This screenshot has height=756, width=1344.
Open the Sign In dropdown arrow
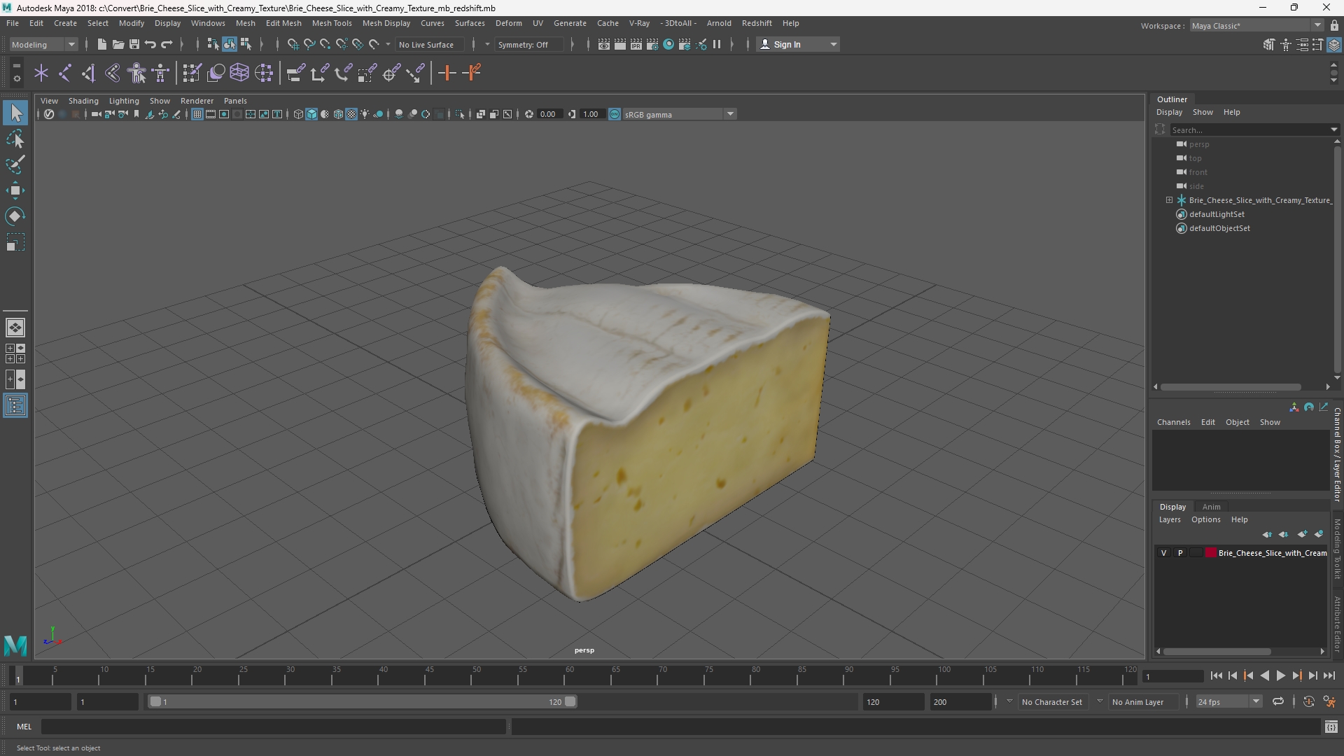click(x=833, y=44)
